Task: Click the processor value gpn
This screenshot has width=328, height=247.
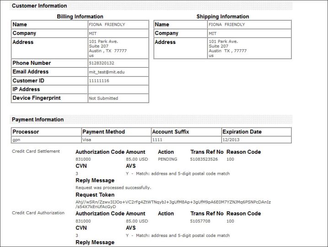Action: pyautogui.click(x=16, y=140)
